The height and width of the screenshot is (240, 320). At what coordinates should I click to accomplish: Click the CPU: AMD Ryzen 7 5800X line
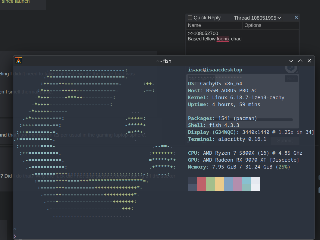click(x=245, y=153)
